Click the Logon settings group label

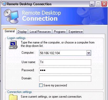(x=17, y=38)
